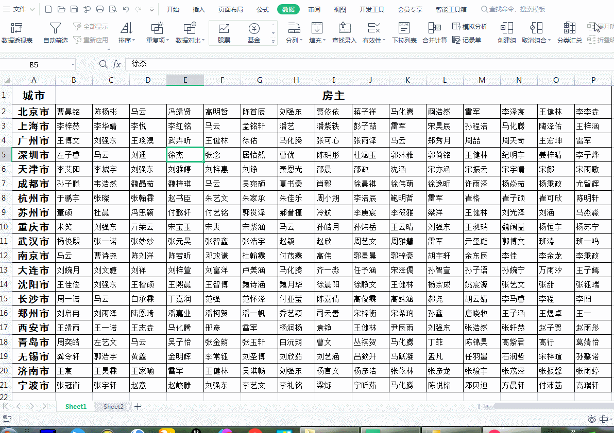614x433 pixels.
Task: Open the Name Box dropdown arrow
Action: pos(73,64)
